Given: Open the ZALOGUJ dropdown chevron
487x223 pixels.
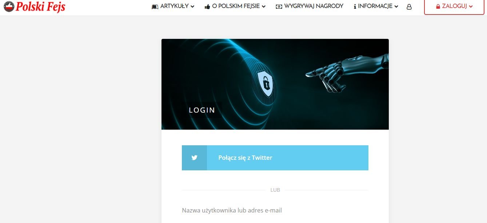Looking at the screenshot, I should point(471,7).
